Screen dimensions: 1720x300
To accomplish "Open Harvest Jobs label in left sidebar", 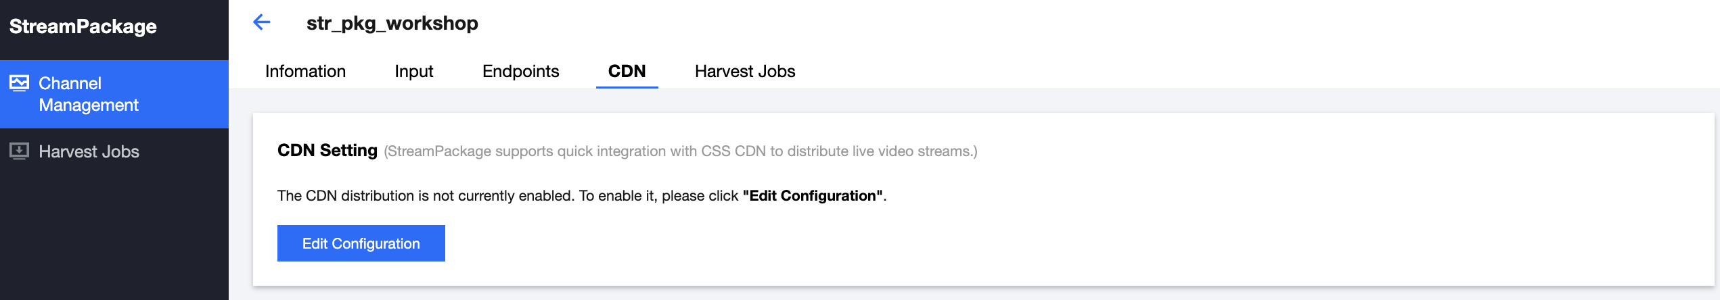I will click(89, 151).
